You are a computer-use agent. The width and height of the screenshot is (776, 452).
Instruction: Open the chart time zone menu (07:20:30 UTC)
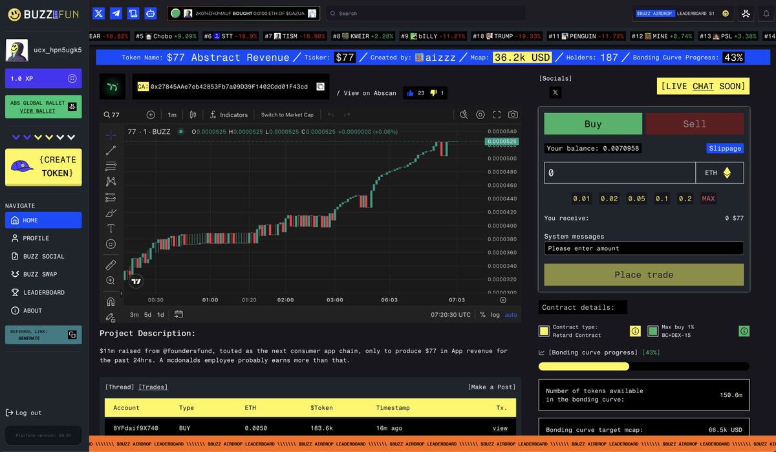coord(451,314)
